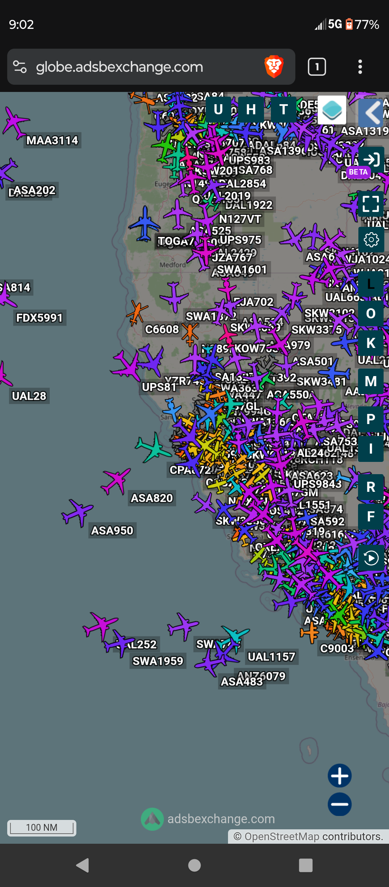Open OpenStreetMap contributors link
This screenshot has width=389, height=887.
[x=282, y=837]
